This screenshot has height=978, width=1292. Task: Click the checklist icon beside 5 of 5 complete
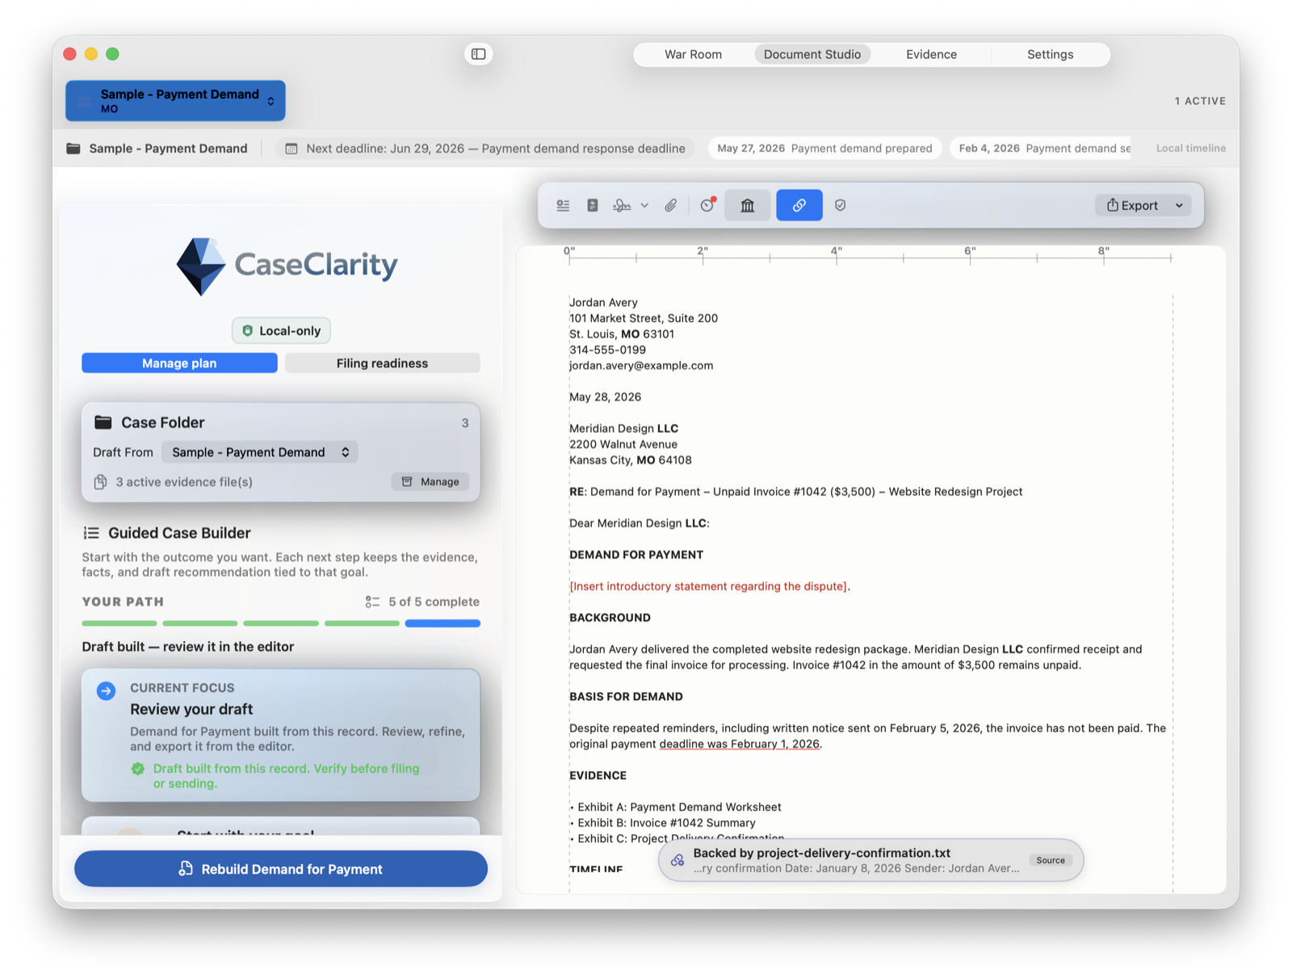click(x=372, y=602)
